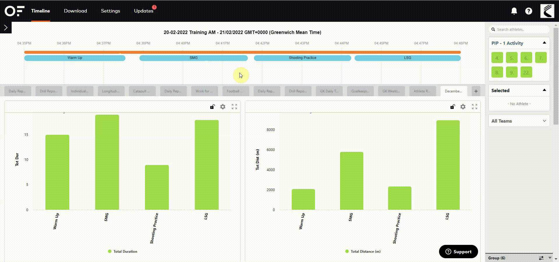This screenshot has height=262, width=559.
Task: Toggle Total Duration legend series
Action: click(x=123, y=252)
